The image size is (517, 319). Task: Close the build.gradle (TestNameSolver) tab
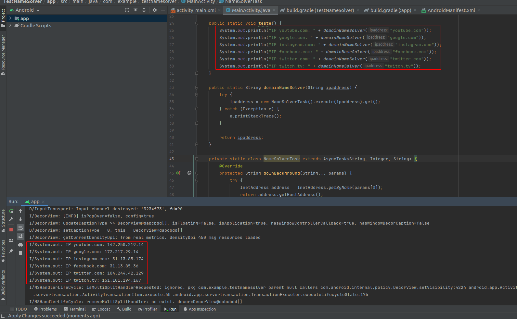point(358,10)
